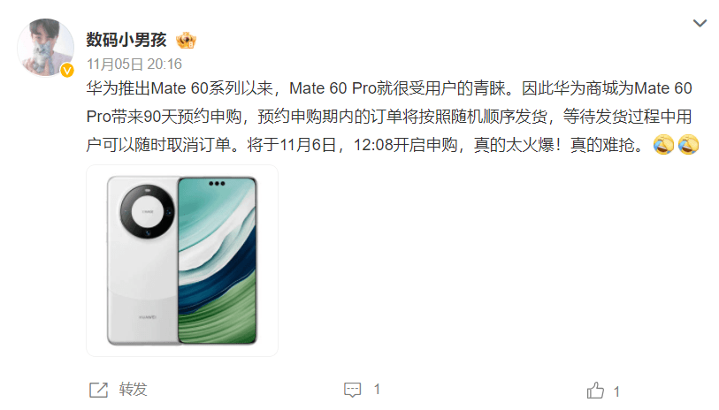The image size is (719, 410).
Task: Click the circular camera module in photo
Action: pyautogui.click(x=147, y=212)
